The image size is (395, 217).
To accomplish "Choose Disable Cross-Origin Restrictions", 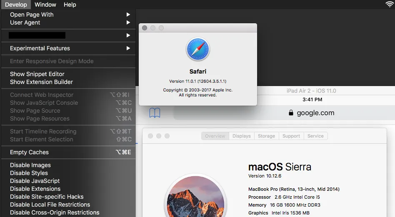I will 68,212.
